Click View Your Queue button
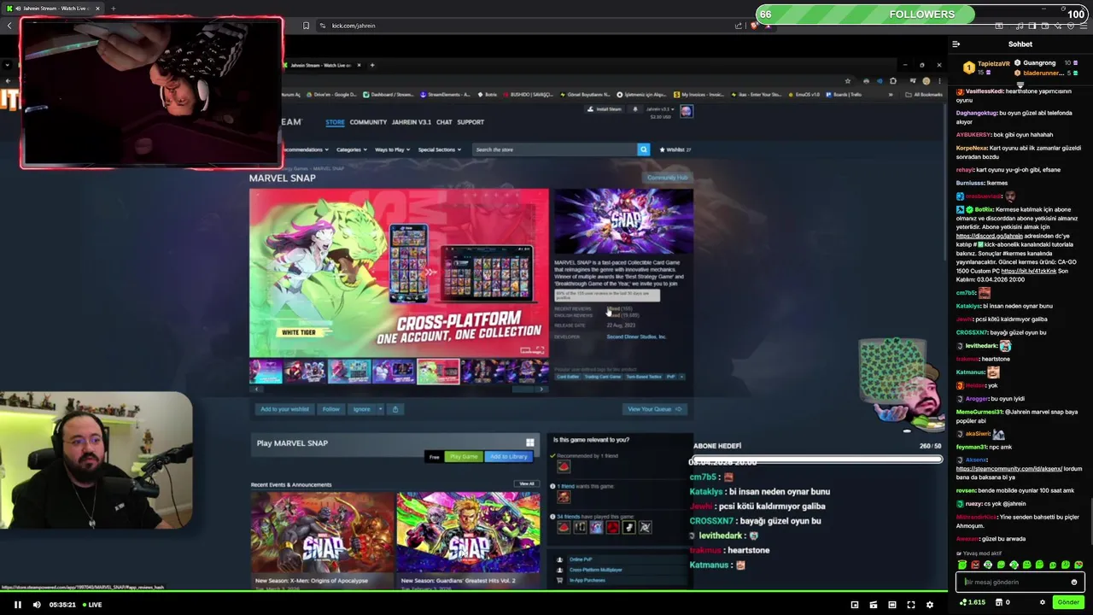 [x=655, y=409]
